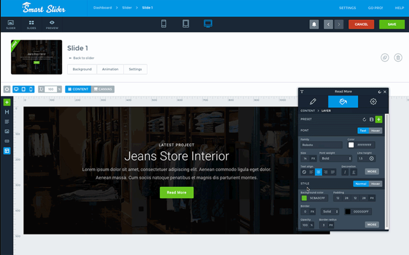Open the Font weight Bold dropdown

[x=336, y=159]
